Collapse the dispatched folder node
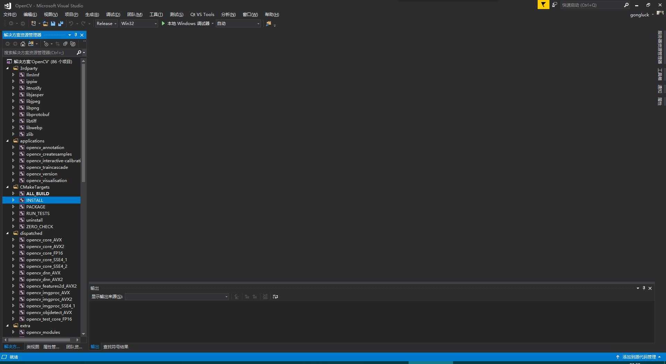The height and width of the screenshot is (364, 666). point(7,233)
